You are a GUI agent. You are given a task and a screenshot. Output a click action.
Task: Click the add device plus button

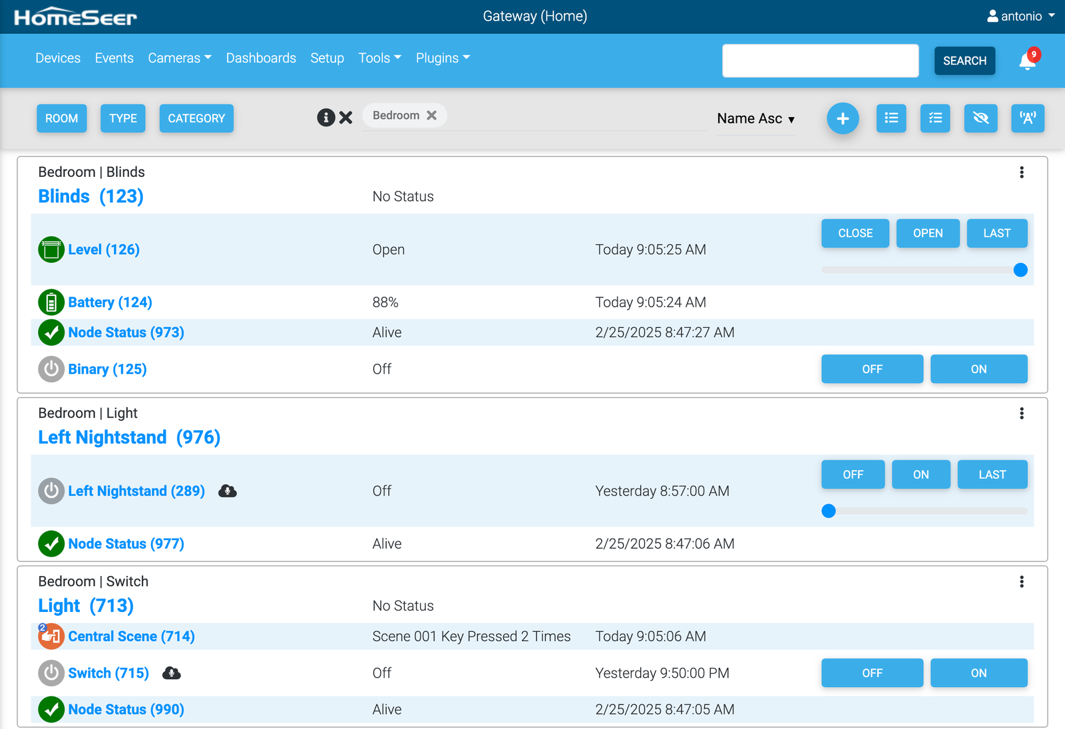click(x=843, y=118)
